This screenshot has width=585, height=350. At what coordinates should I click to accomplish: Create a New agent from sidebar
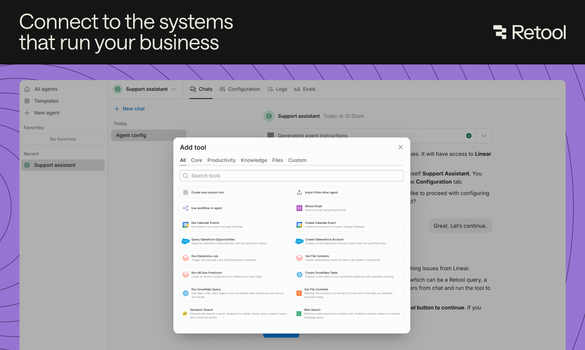tap(42, 113)
